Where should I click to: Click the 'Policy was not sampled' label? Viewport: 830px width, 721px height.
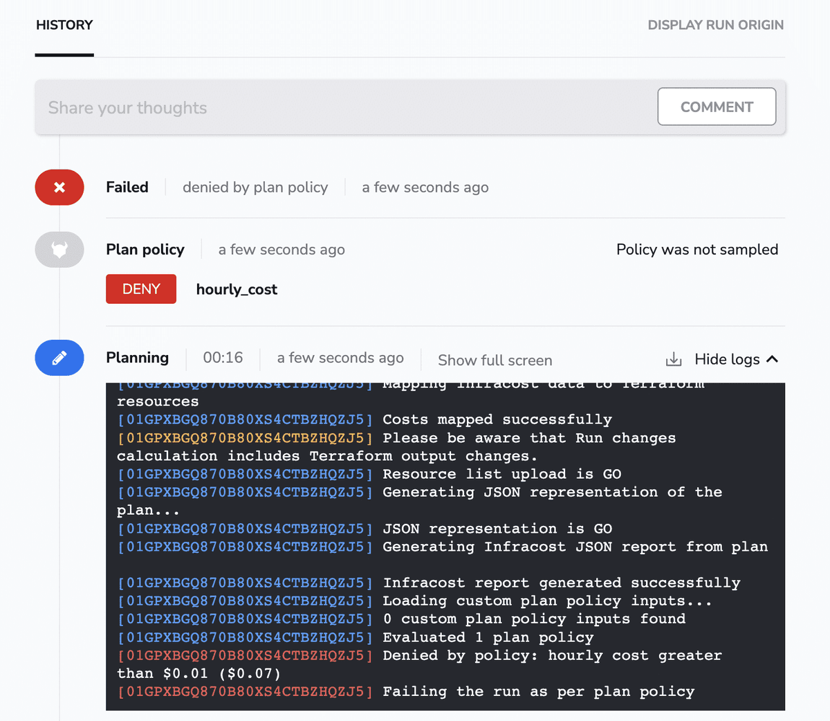point(697,249)
